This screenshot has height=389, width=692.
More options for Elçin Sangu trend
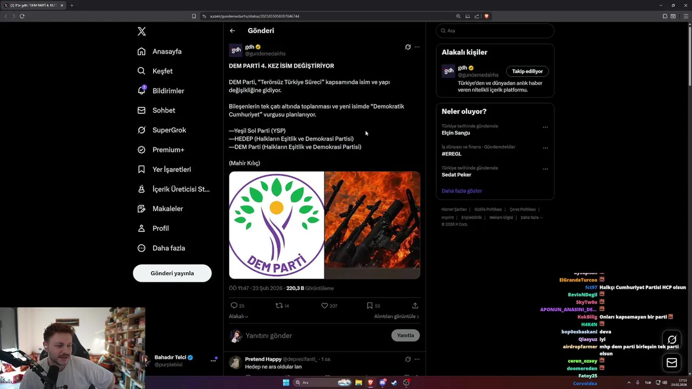(545, 128)
